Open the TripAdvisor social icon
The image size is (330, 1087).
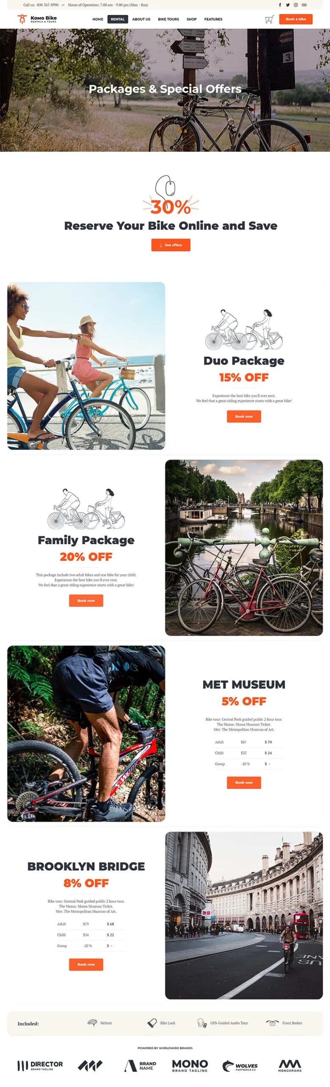[304, 5]
